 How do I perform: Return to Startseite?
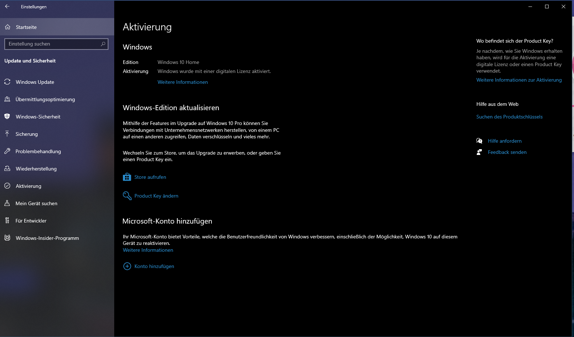[57, 27]
